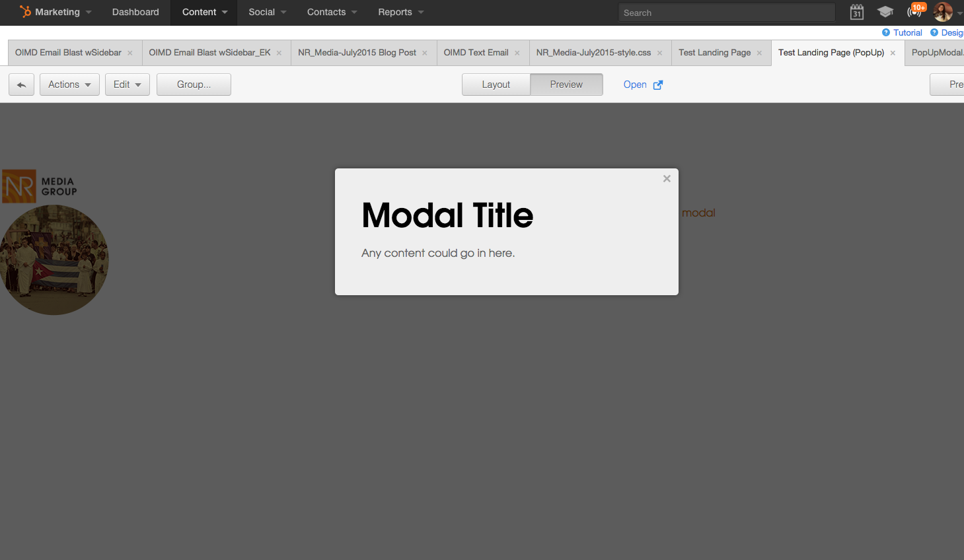Click the Search input field
The image size is (964, 560).
(x=725, y=12)
